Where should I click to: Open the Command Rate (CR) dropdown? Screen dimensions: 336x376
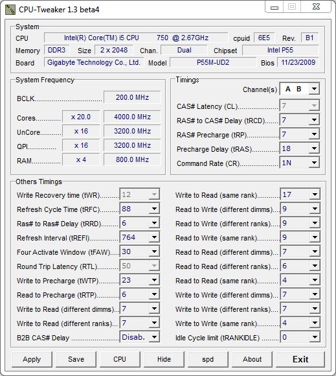(x=300, y=163)
